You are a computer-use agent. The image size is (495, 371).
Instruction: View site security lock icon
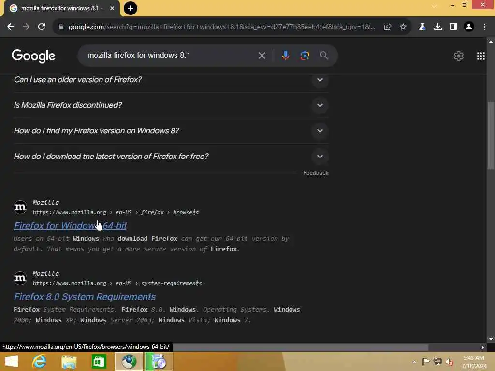61,27
